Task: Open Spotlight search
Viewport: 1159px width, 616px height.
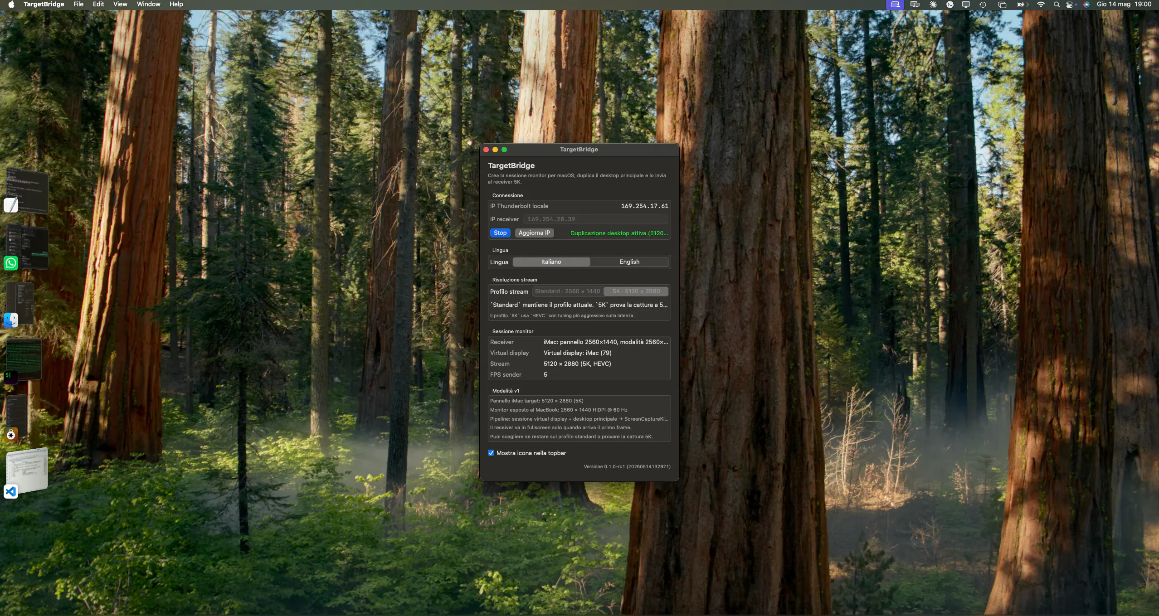Action: coord(1057,5)
